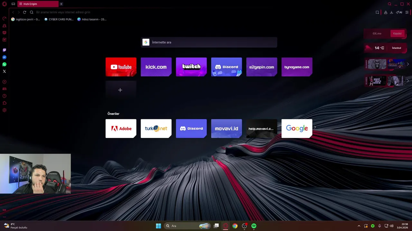
Task: Open the ingilizce çeviri bookmark
Action: click(x=25, y=19)
